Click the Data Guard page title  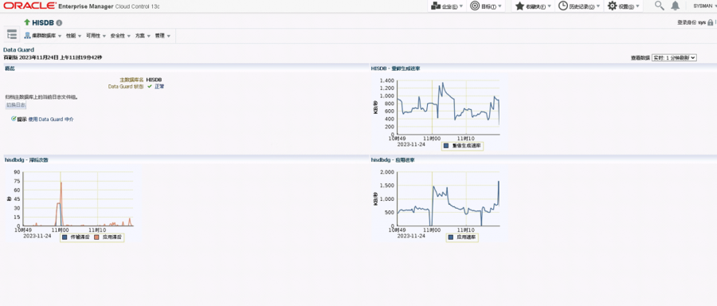click(19, 50)
